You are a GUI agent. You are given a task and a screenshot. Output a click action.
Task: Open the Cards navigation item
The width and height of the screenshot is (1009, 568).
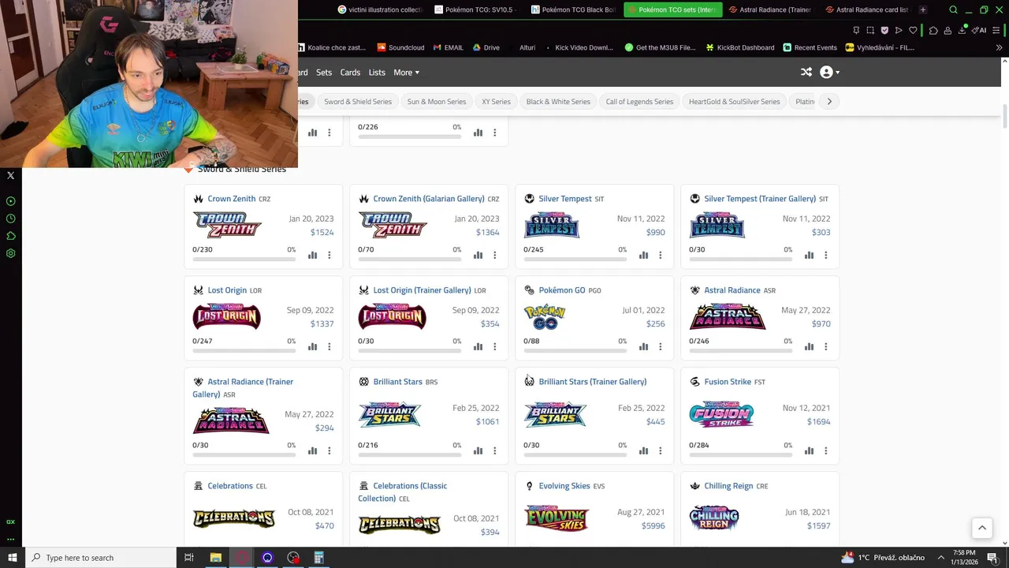(350, 73)
